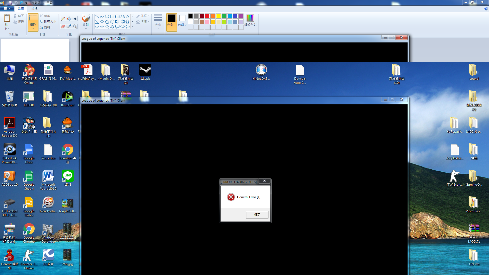This screenshot has height=275, width=489.
Task: Open the Steam application icon
Action: click(145, 69)
